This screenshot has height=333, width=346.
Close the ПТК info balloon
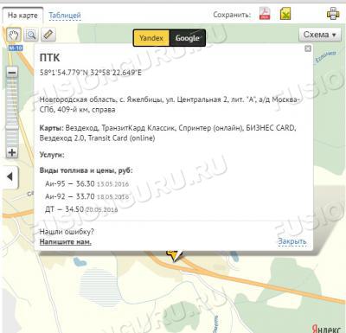pyautogui.click(x=308, y=48)
